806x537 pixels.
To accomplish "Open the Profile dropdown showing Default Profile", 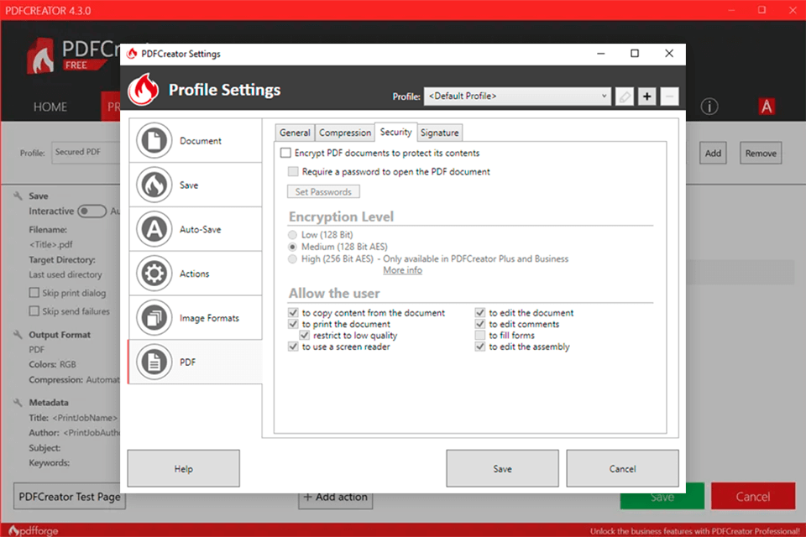I will click(x=517, y=96).
